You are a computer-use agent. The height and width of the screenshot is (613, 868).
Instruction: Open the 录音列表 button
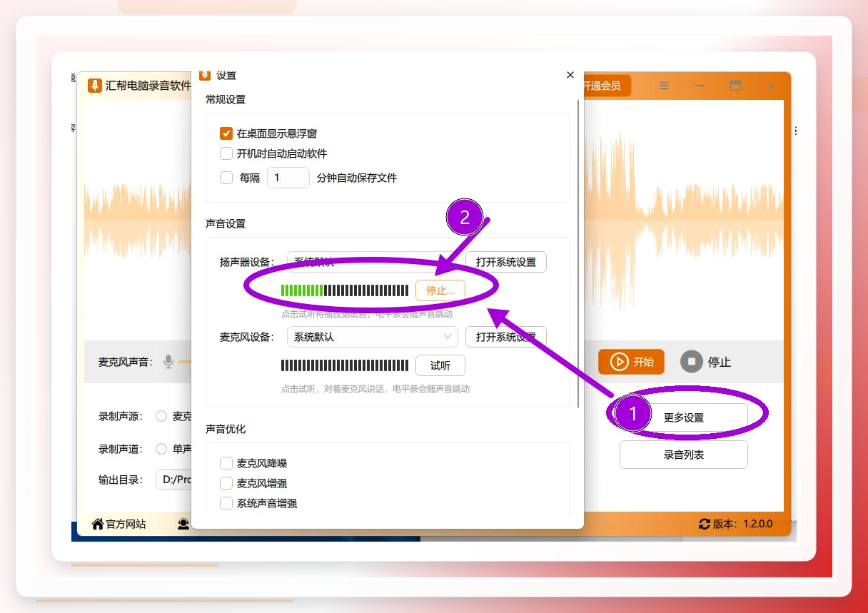(684, 455)
